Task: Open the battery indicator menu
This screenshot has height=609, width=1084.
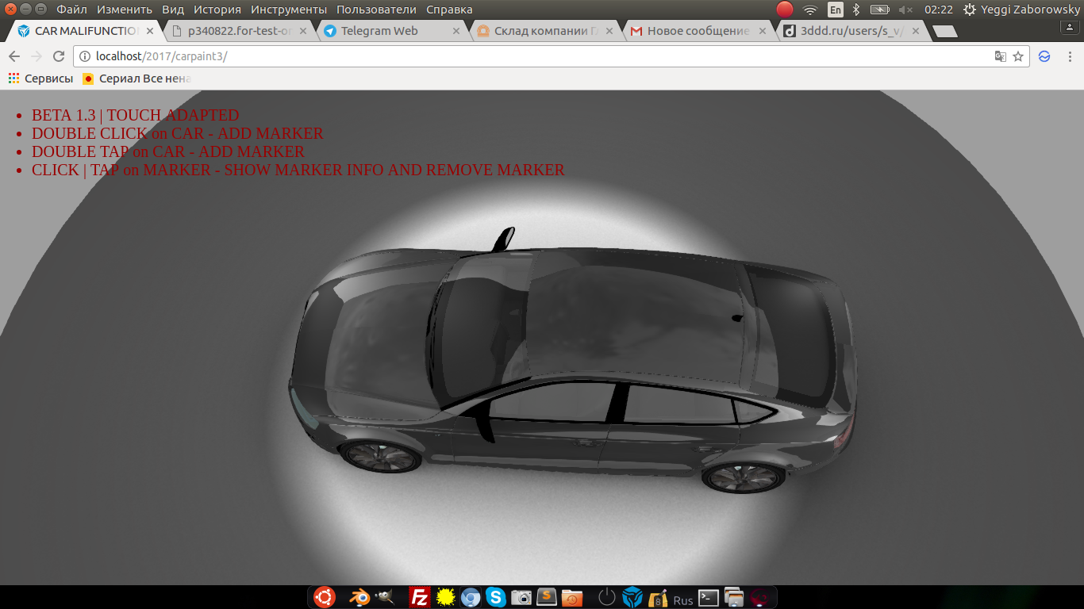Action: coord(879,10)
